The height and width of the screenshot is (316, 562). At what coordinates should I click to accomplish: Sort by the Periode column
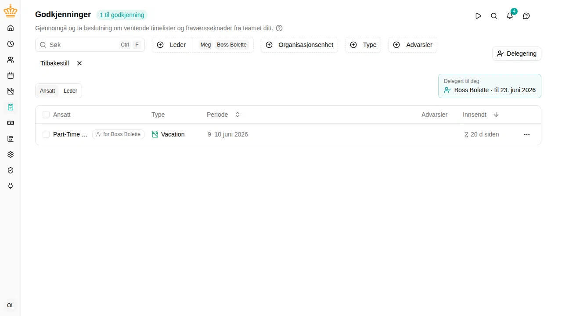click(223, 115)
